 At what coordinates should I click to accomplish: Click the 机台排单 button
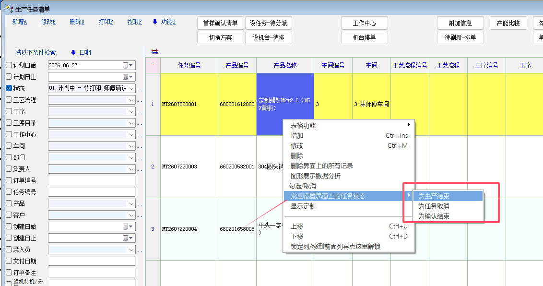[x=364, y=37]
